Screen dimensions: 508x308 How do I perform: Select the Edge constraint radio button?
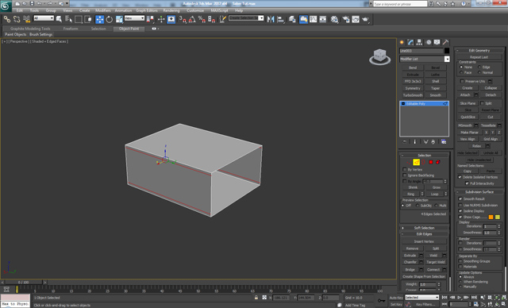click(x=479, y=67)
